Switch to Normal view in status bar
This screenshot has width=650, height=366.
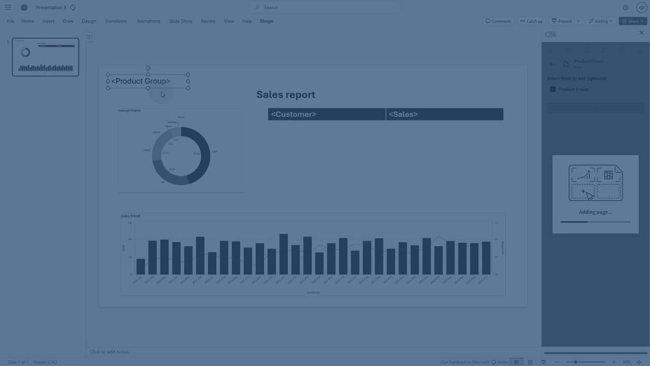coord(516,362)
